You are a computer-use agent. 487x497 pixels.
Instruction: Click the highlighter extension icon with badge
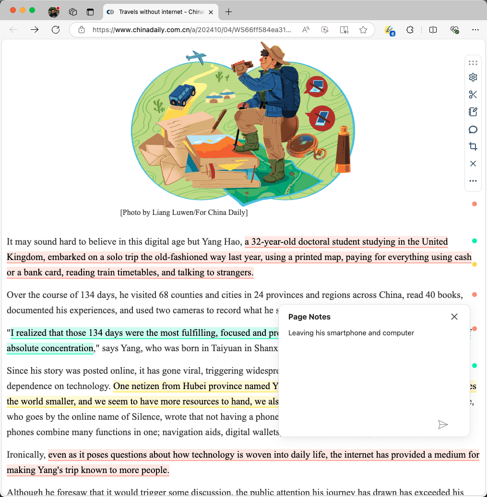point(389,30)
